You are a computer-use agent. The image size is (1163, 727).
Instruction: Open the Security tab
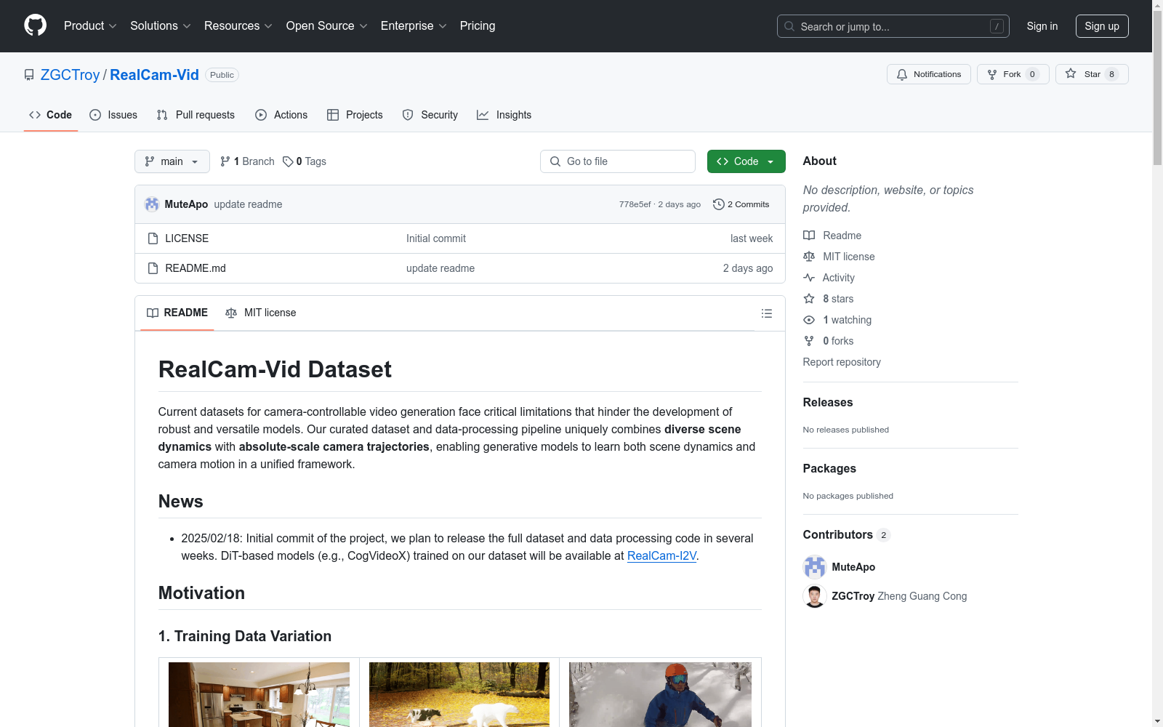pos(430,115)
